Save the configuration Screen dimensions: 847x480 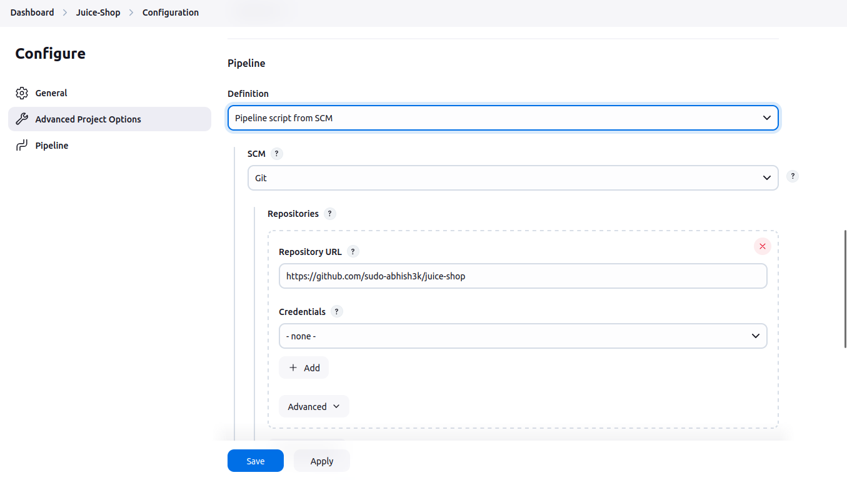(x=256, y=461)
